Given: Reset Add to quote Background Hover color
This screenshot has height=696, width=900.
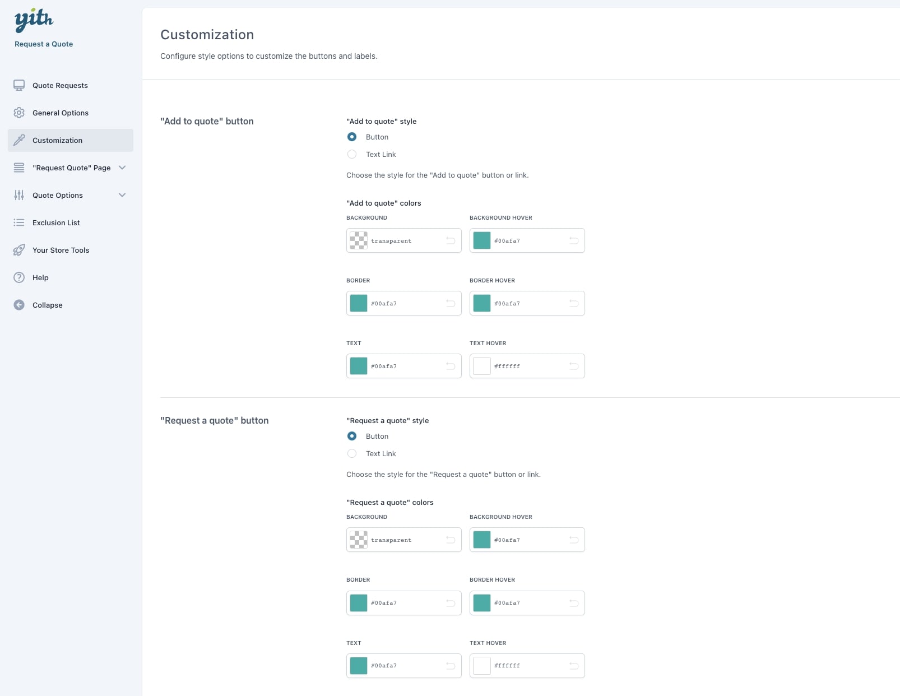Looking at the screenshot, I should 574,240.
